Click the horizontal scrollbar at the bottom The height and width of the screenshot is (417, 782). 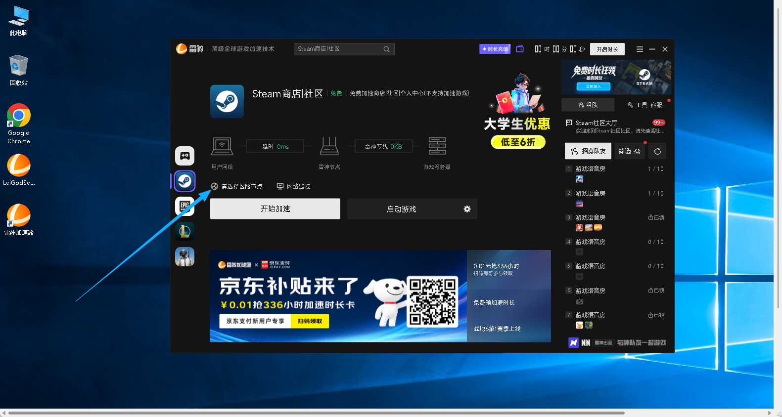click(x=317, y=413)
